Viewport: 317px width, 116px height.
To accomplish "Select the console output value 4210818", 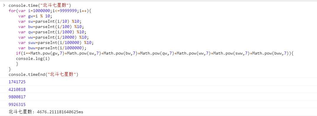I will [x=17, y=89].
